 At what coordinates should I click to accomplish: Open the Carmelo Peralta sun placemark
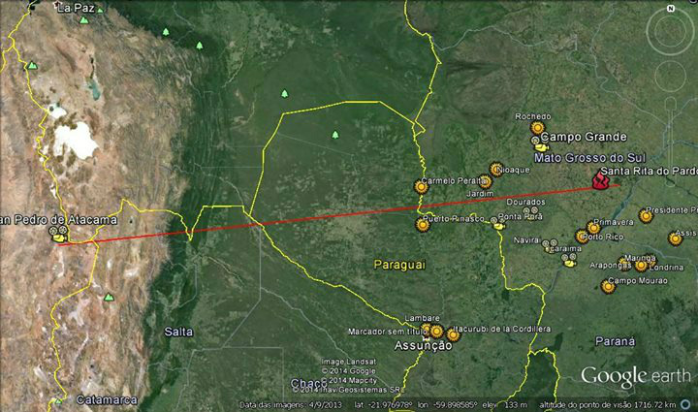tap(421, 186)
